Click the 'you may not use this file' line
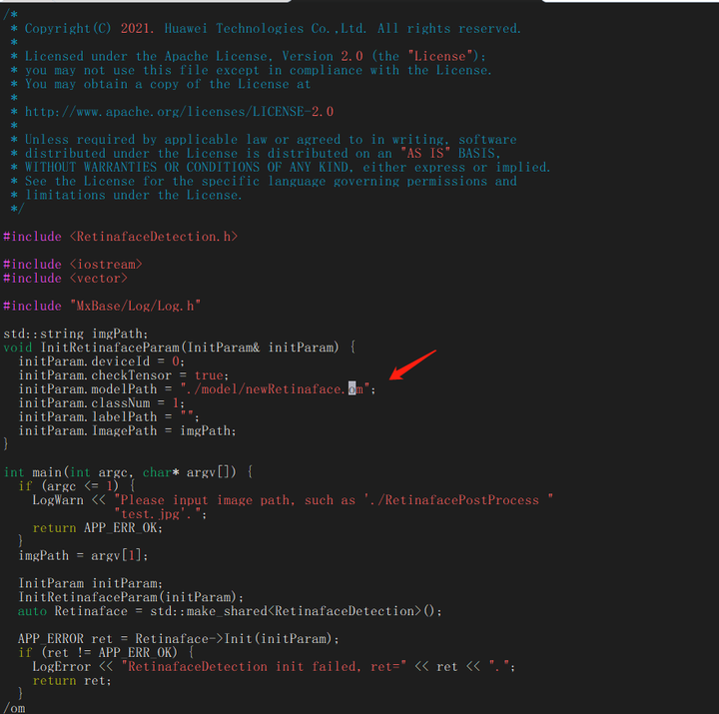The height and width of the screenshot is (714, 719). (x=251, y=70)
